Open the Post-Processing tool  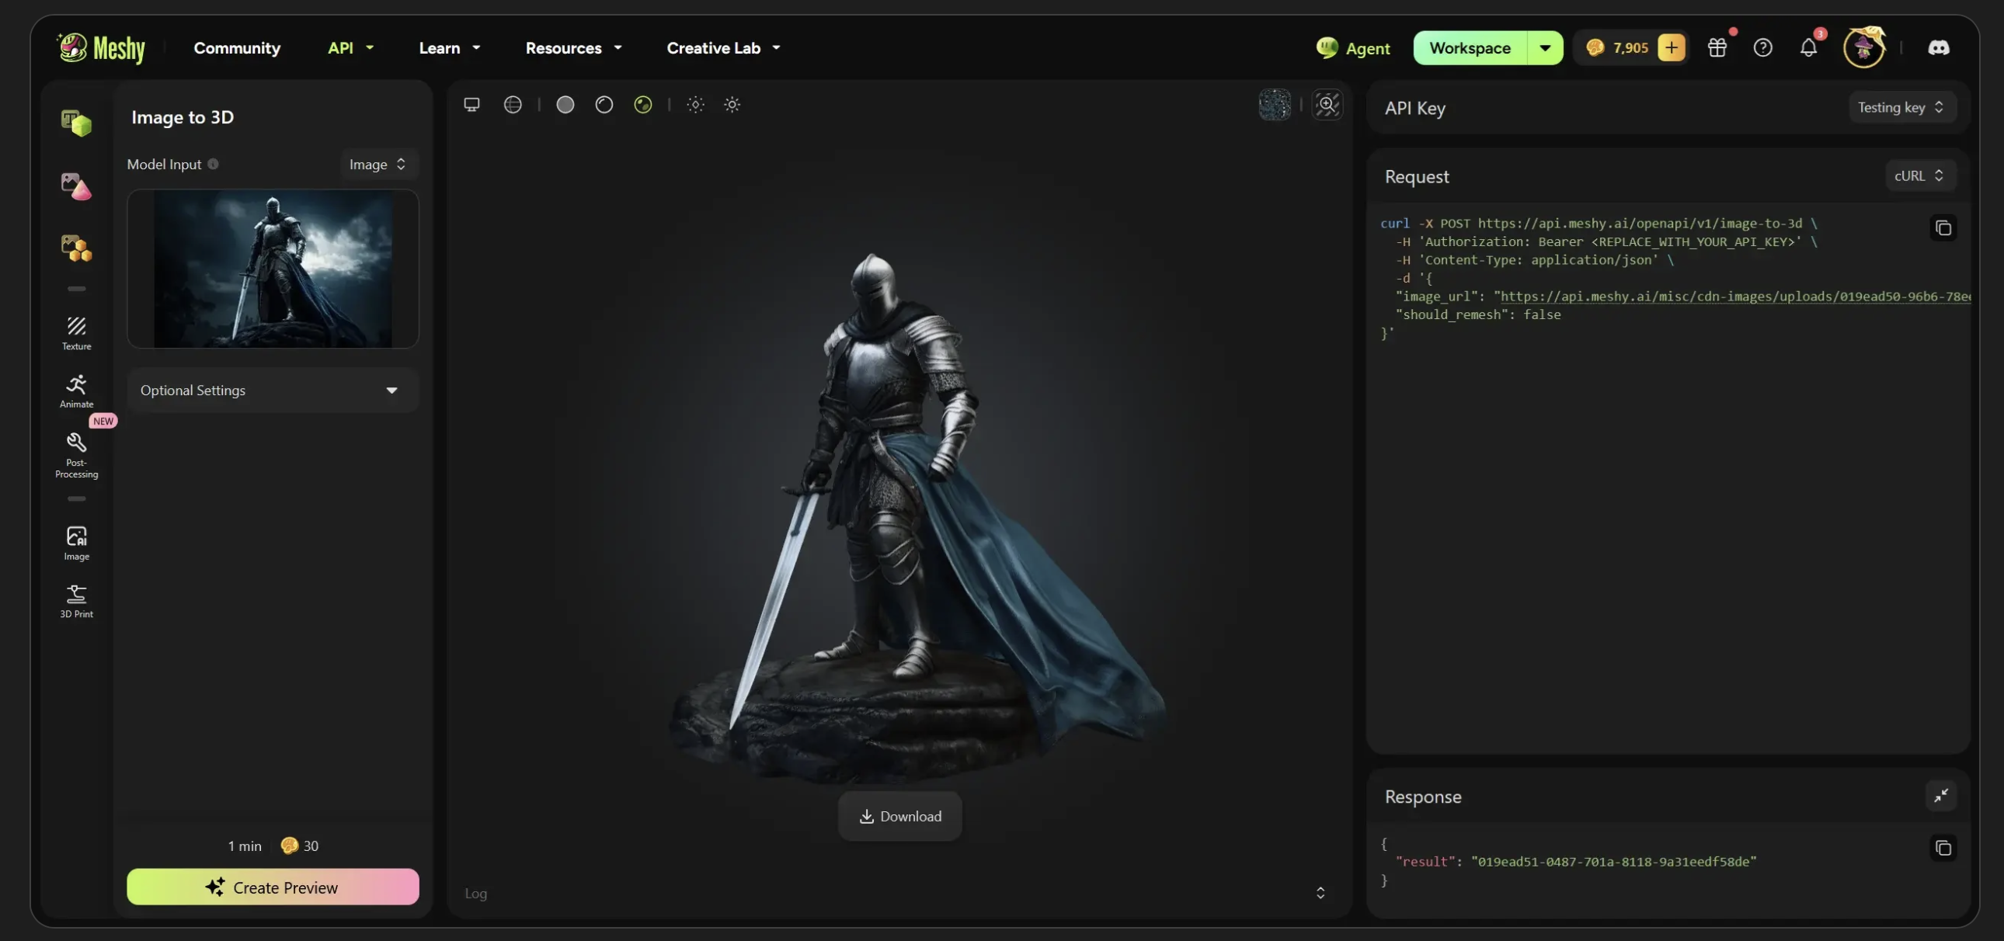tap(76, 455)
